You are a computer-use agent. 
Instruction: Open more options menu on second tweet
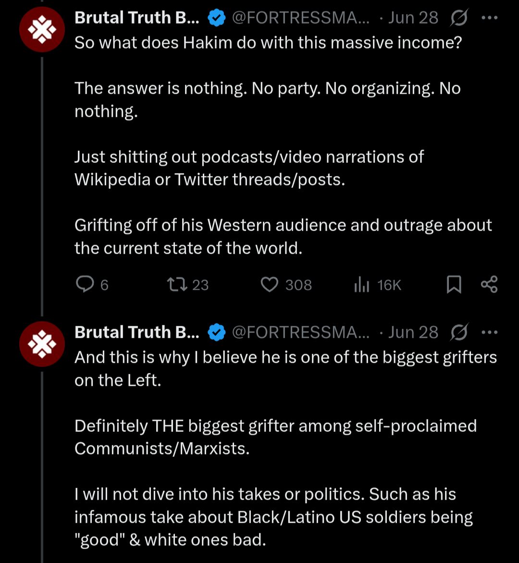click(489, 332)
